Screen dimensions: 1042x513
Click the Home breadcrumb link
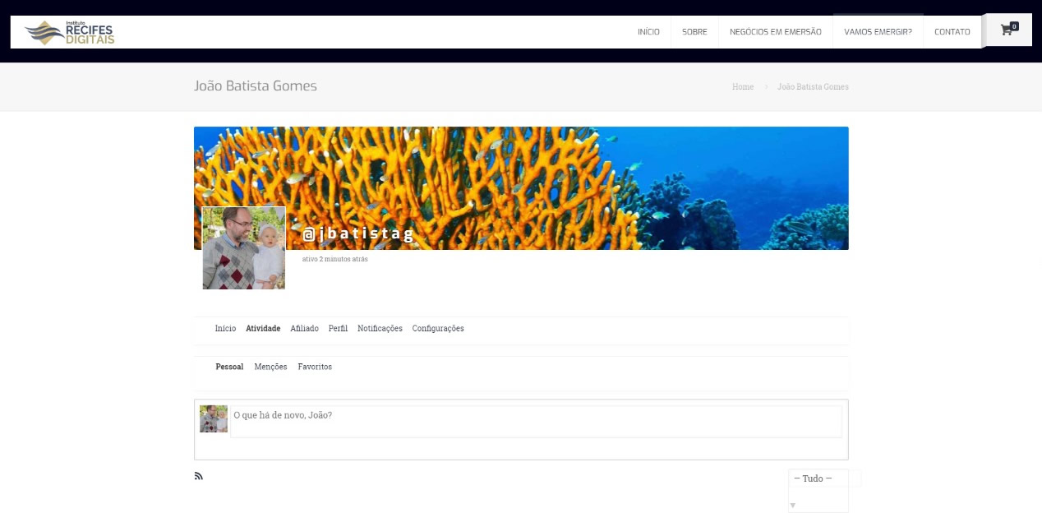point(742,86)
